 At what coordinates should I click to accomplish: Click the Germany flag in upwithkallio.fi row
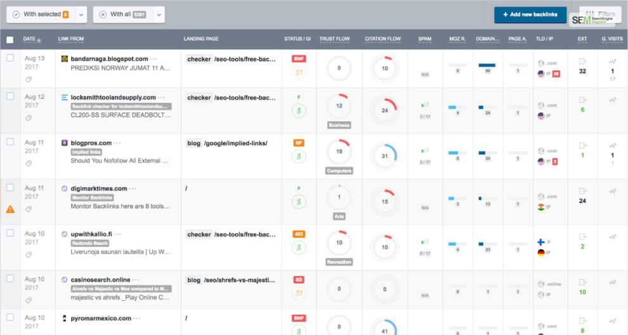click(x=540, y=253)
